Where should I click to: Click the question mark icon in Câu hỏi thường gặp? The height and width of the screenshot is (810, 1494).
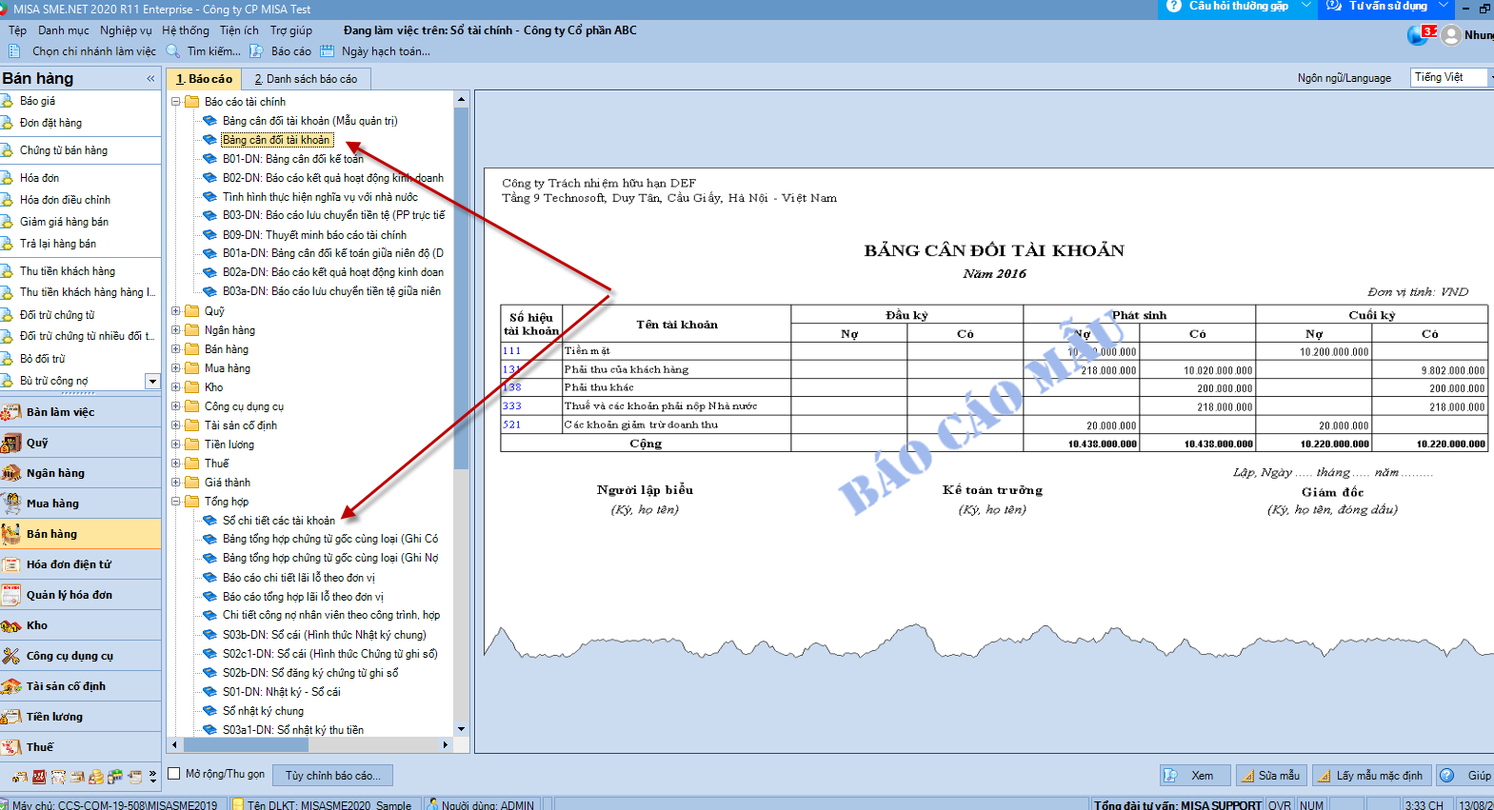coord(1174,6)
